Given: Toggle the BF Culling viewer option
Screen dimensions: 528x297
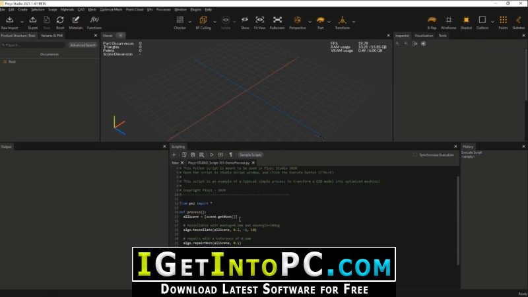Looking at the screenshot, I should (x=203, y=20).
